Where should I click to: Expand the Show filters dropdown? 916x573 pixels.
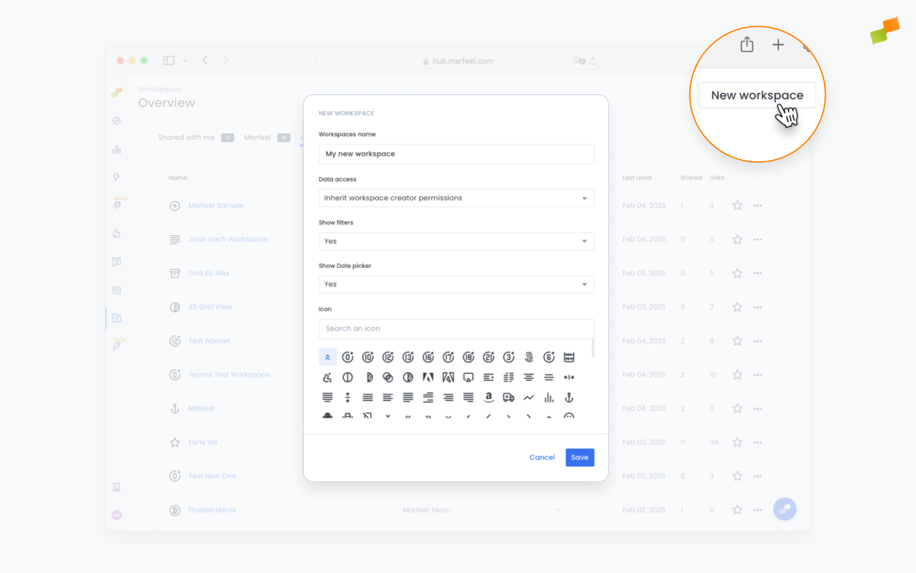point(456,241)
